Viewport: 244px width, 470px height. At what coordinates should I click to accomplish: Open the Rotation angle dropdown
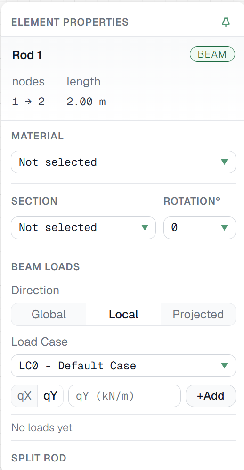pos(199,228)
